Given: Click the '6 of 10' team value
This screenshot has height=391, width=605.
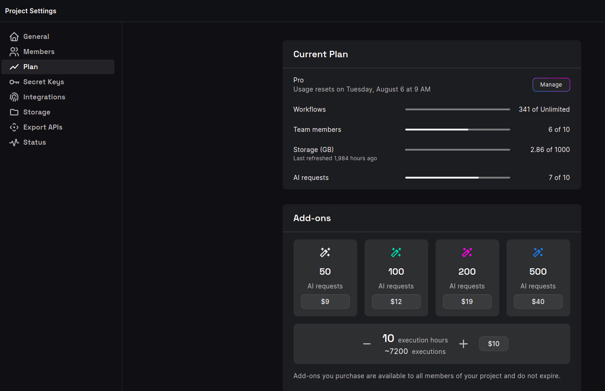Looking at the screenshot, I should (x=559, y=130).
